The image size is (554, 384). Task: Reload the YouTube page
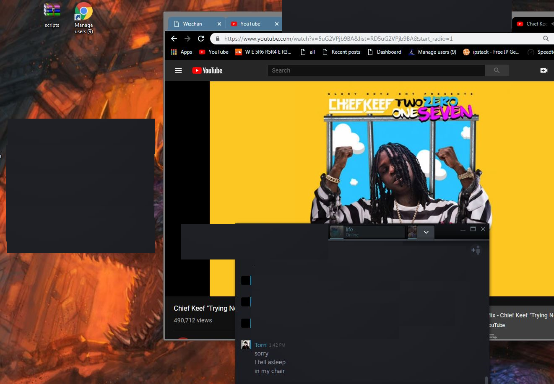coord(201,39)
